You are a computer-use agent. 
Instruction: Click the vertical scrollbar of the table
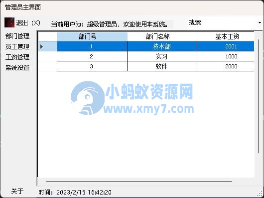pos(259,96)
